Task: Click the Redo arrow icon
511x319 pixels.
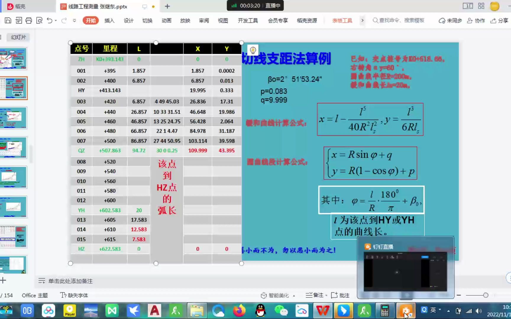Action: [64, 20]
